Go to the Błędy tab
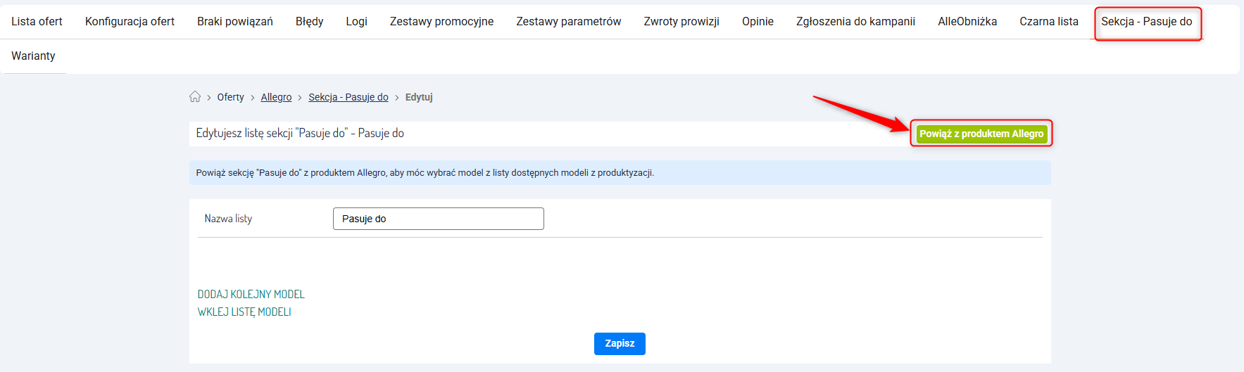 click(309, 22)
